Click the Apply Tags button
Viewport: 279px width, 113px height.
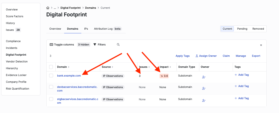click(182, 56)
